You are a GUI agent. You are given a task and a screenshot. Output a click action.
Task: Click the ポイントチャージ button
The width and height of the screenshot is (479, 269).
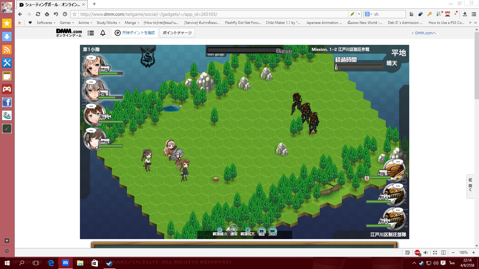point(177,33)
